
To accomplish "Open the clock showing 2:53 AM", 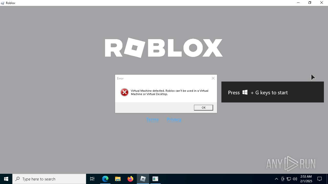I will [306, 179].
